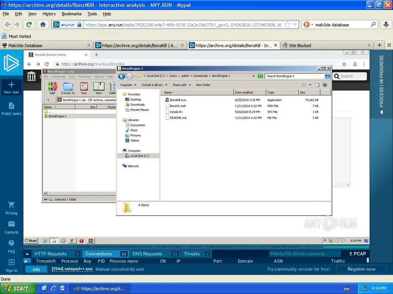The width and height of the screenshot is (393, 294).
Task: Open the Mypal Bookmarks menu
Action: (71, 14)
